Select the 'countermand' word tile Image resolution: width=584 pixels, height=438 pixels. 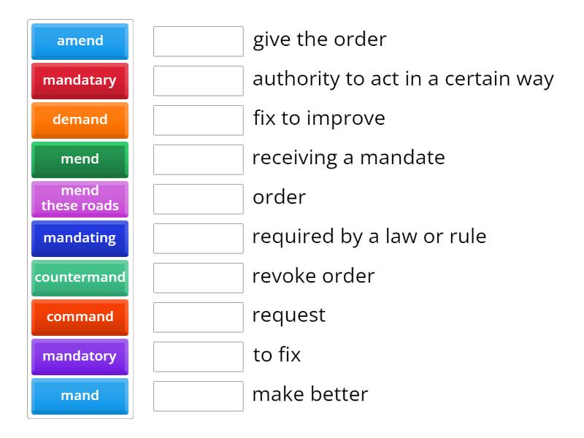tap(80, 277)
